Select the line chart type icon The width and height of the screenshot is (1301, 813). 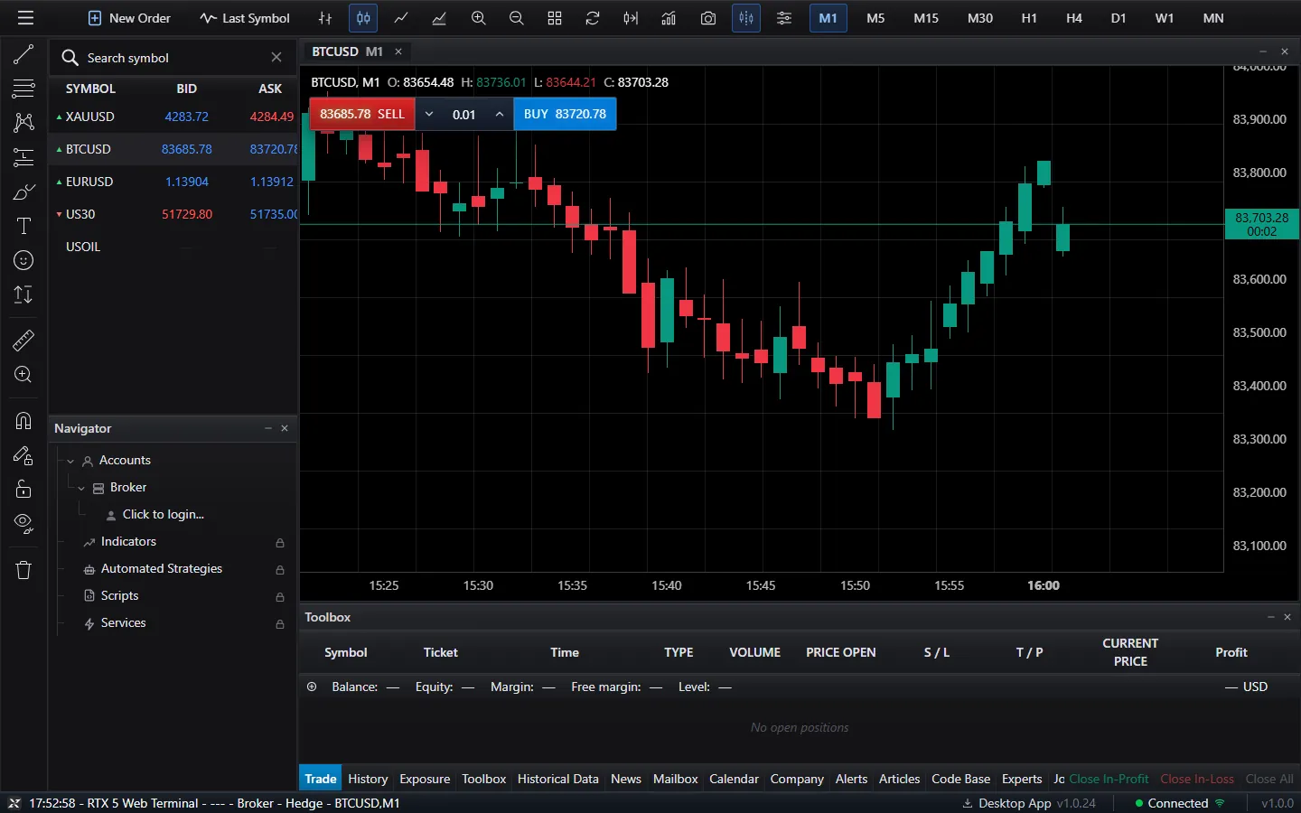(401, 18)
